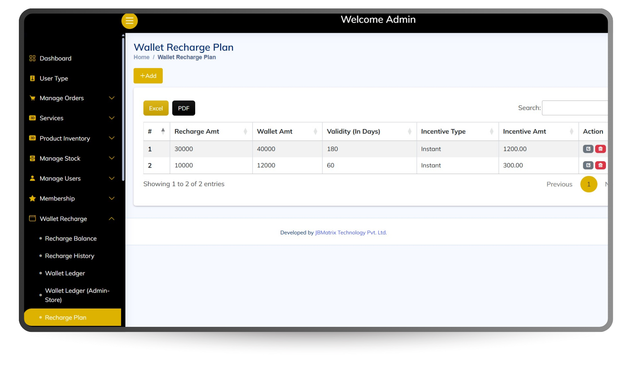Click into the Search input field

coord(574,108)
